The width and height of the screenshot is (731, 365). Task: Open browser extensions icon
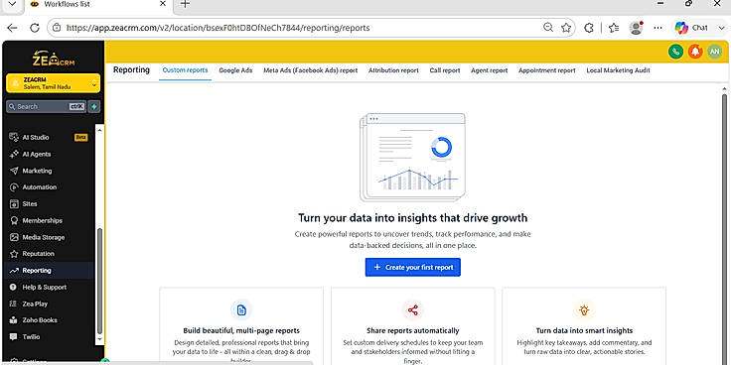[x=589, y=28]
